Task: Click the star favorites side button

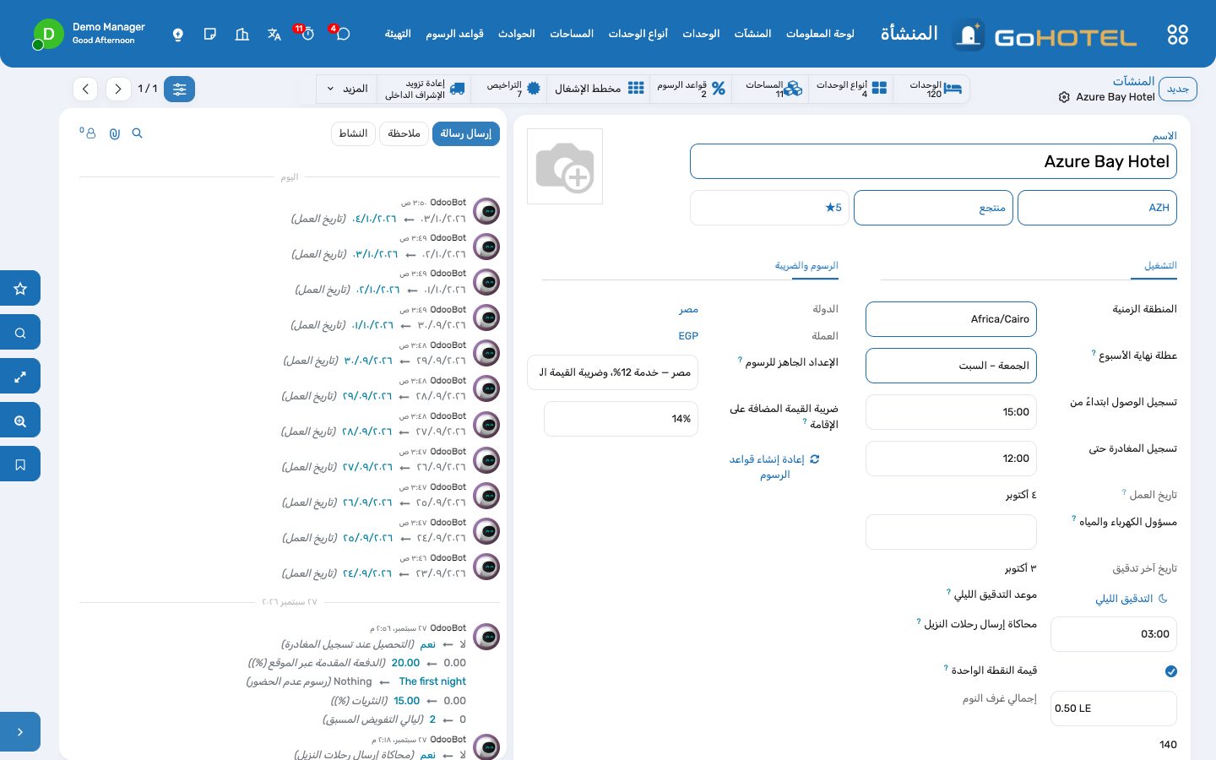Action: point(20,289)
